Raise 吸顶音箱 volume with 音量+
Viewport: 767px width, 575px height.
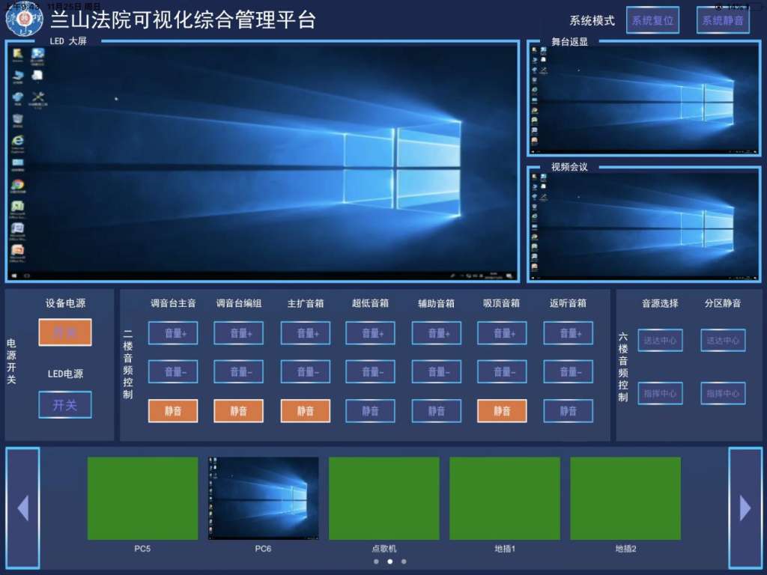point(502,333)
